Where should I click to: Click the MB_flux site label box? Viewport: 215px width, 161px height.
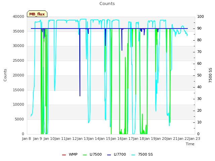(37, 14)
